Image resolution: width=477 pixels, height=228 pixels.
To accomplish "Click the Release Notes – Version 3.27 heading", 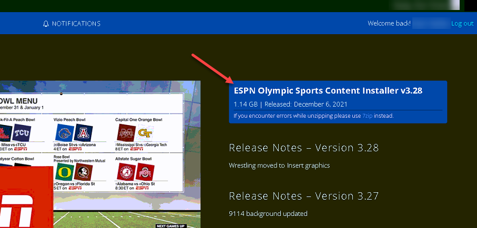I will click(303, 196).
